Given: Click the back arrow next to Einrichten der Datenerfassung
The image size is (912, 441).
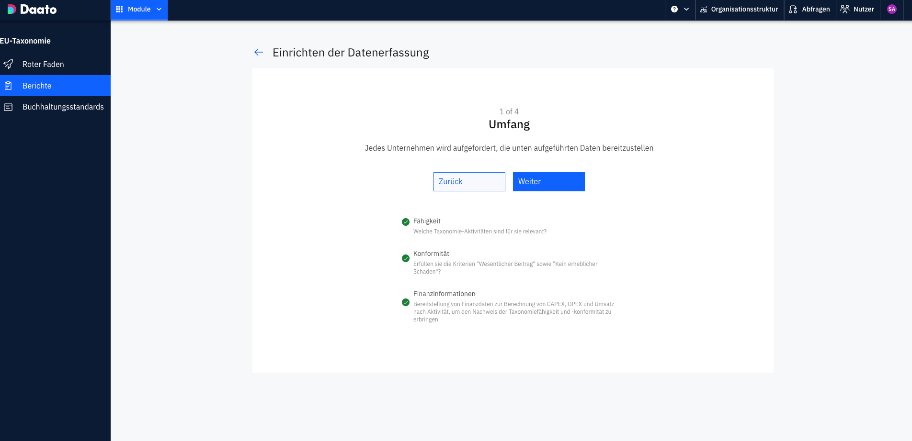Looking at the screenshot, I should pos(259,52).
